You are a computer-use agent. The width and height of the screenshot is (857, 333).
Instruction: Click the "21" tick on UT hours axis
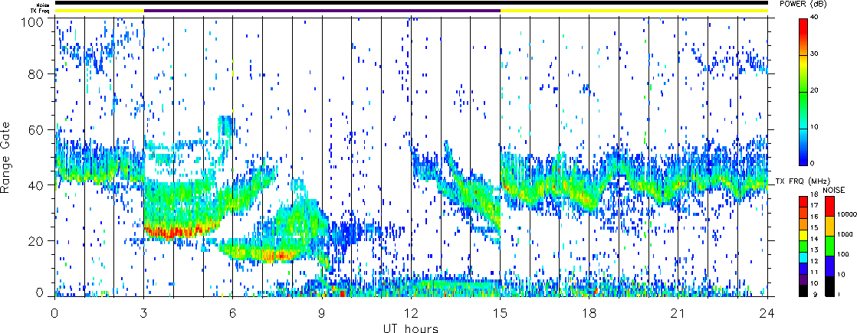pyautogui.click(x=678, y=313)
